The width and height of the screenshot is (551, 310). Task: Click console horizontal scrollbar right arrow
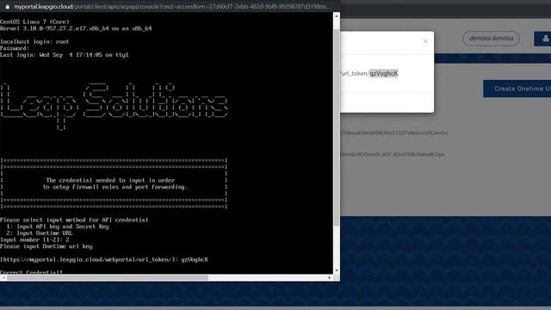coord(330,277)
